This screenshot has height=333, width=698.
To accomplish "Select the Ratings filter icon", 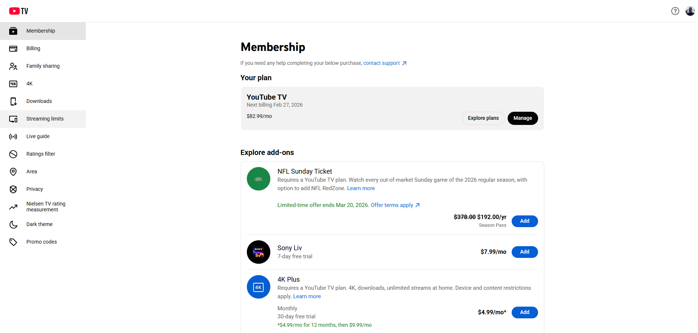I will point(13,154).
